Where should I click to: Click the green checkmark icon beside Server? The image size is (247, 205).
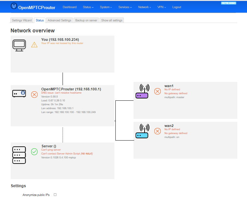tap(34, 152)
